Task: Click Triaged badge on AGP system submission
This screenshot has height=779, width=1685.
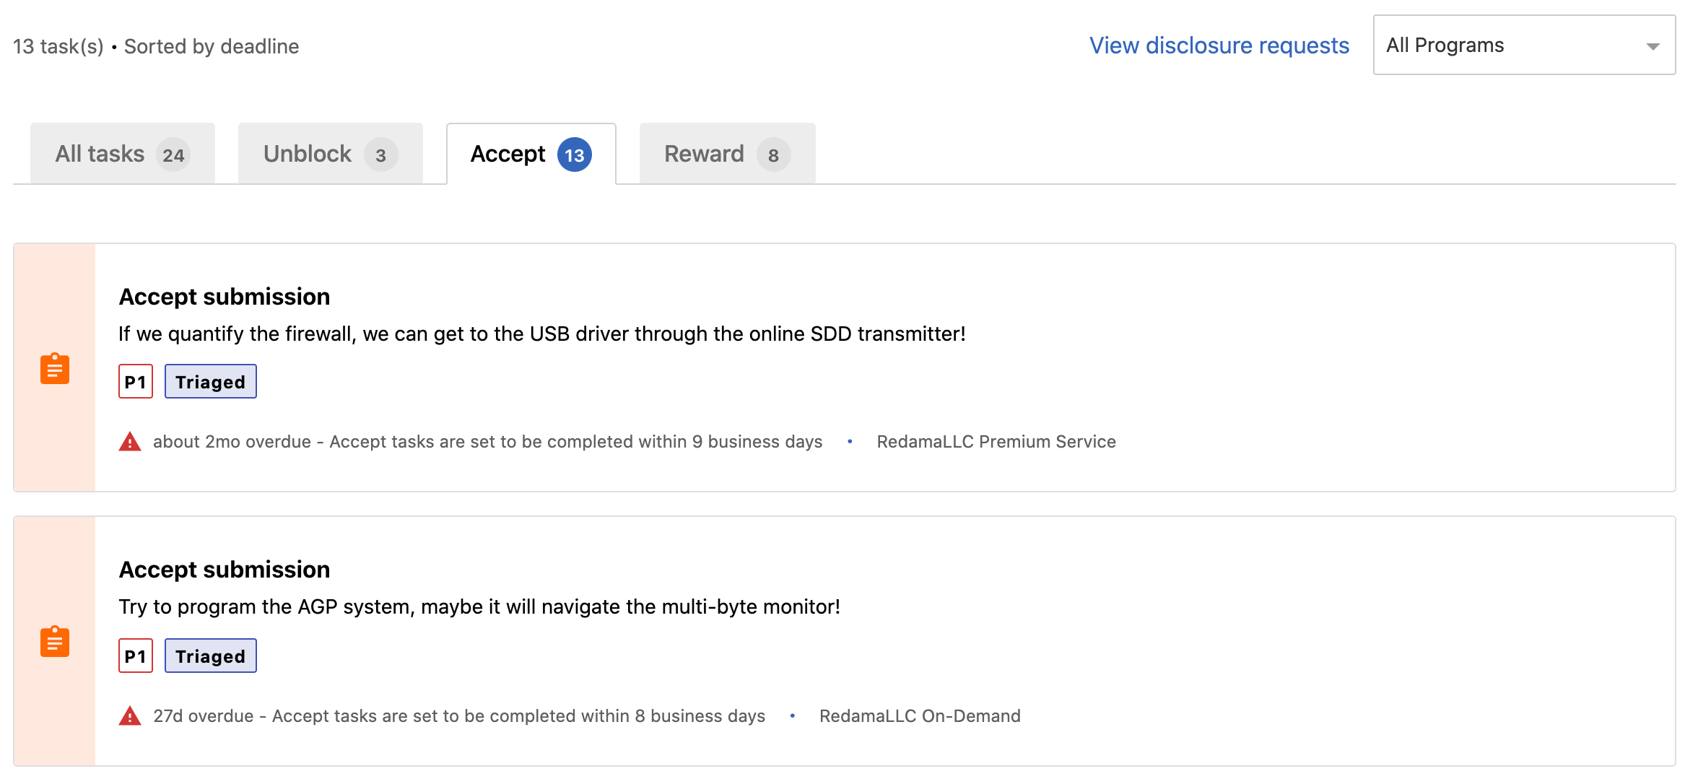Action: 211,656
